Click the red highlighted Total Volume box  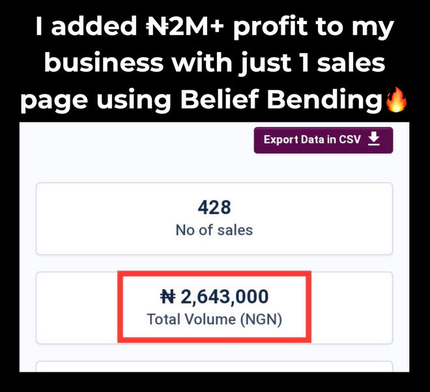pos(214,307)
